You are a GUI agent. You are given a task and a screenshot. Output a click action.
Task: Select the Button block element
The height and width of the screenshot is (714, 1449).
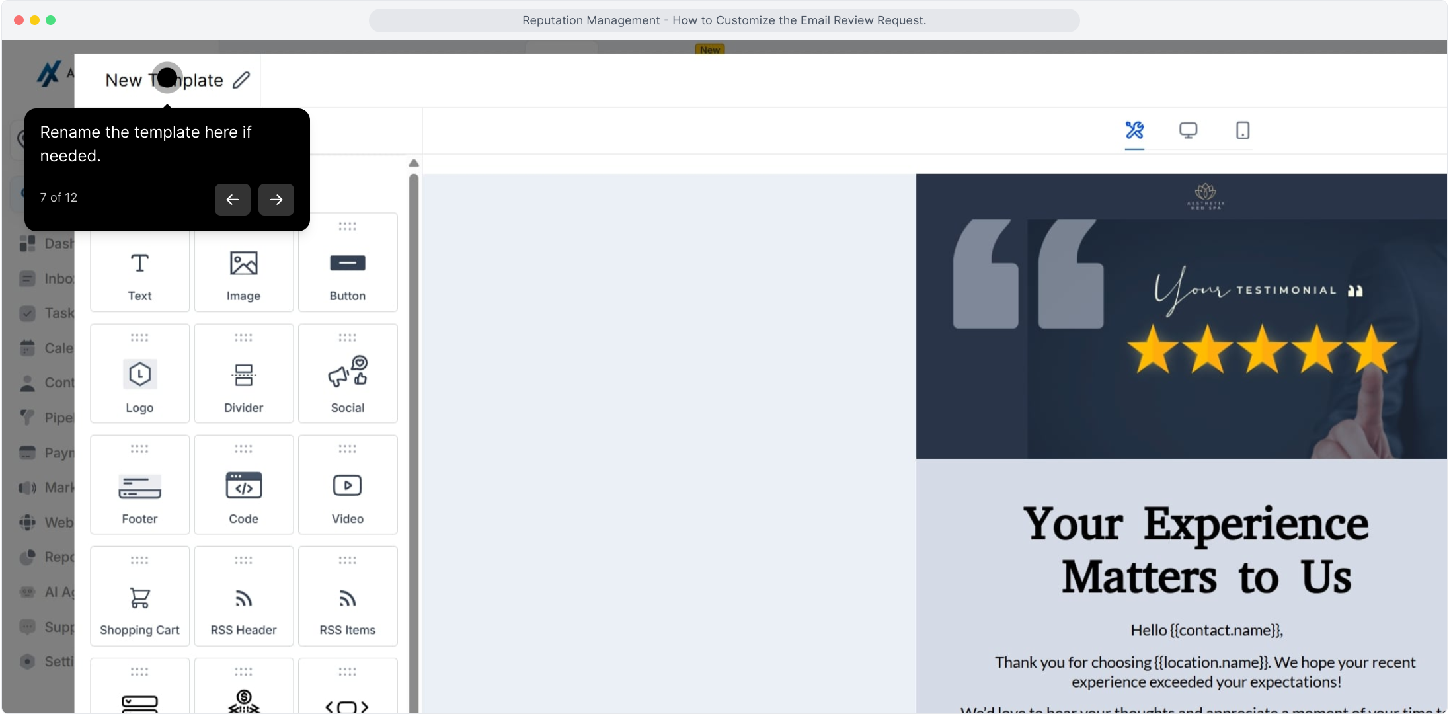point(348,262)
